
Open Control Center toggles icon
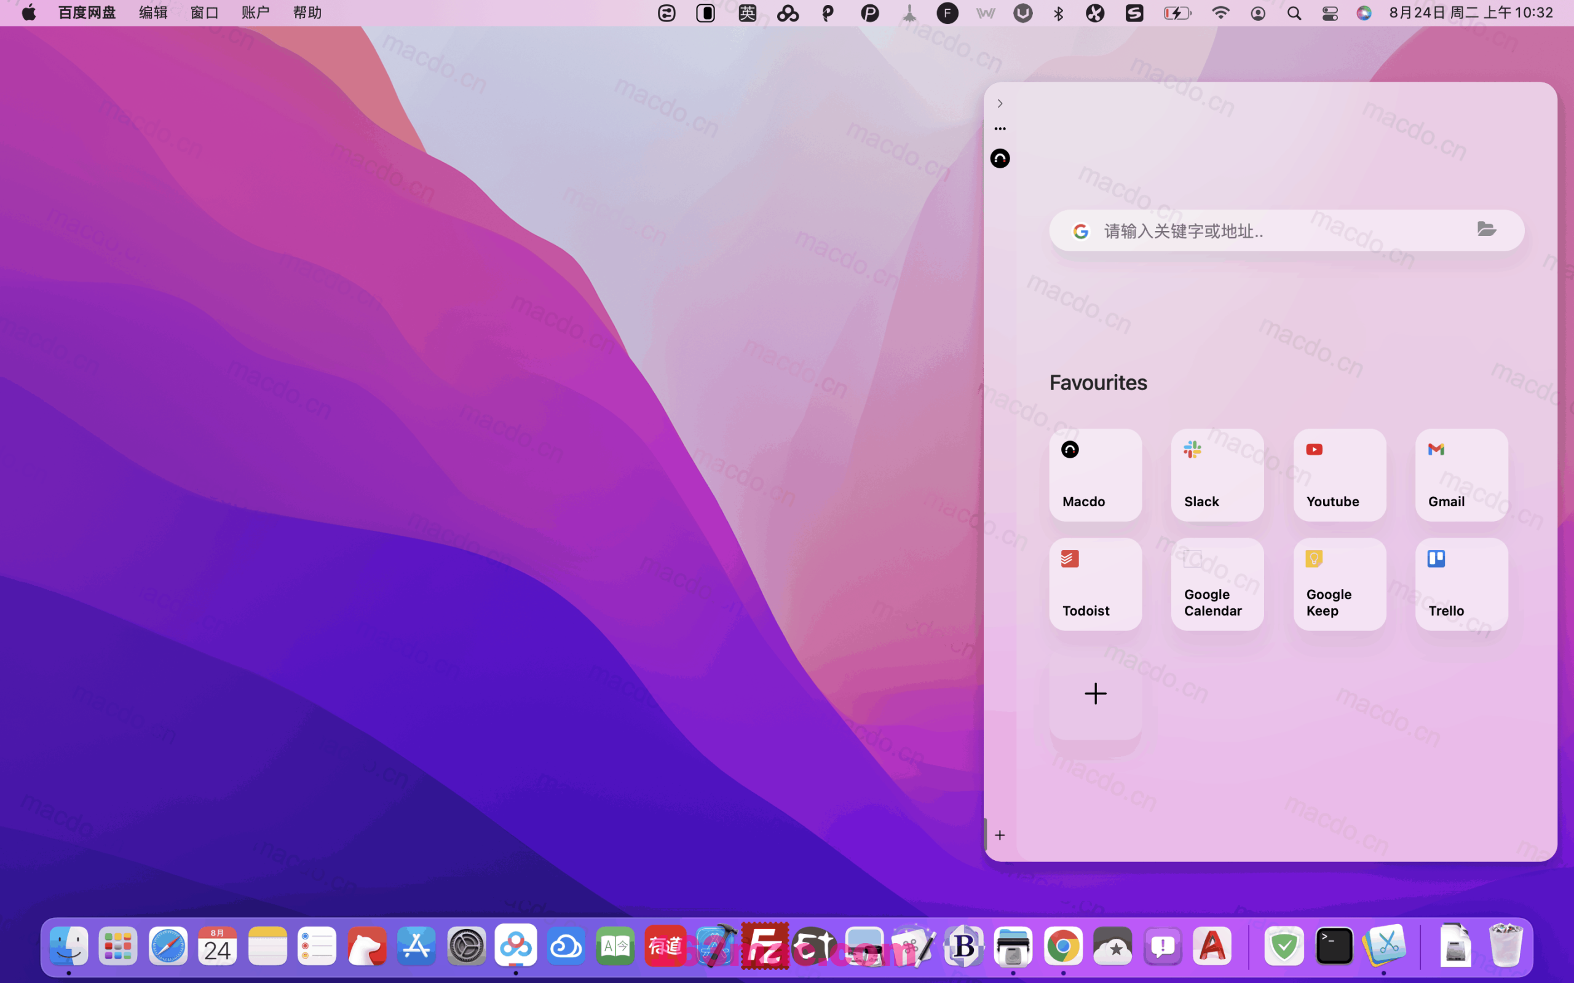click(x=1329, y=13)
